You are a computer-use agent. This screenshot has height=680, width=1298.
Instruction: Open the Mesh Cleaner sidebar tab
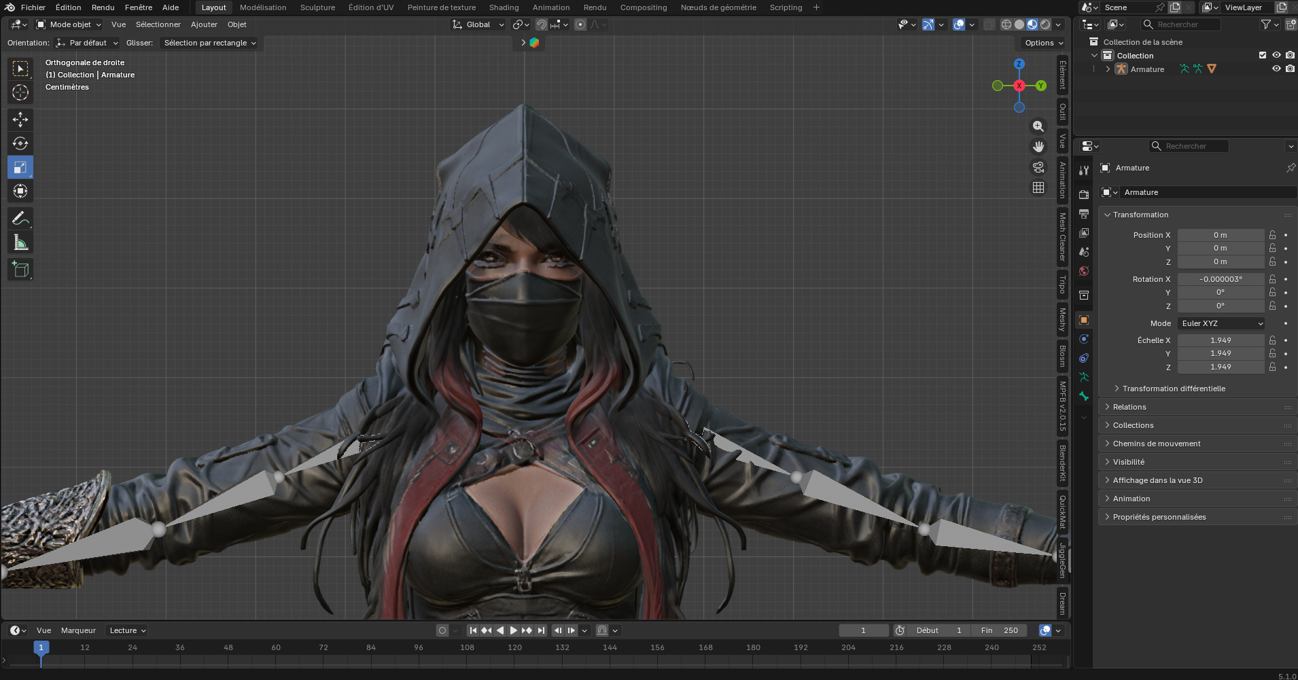coord(1062,237)
